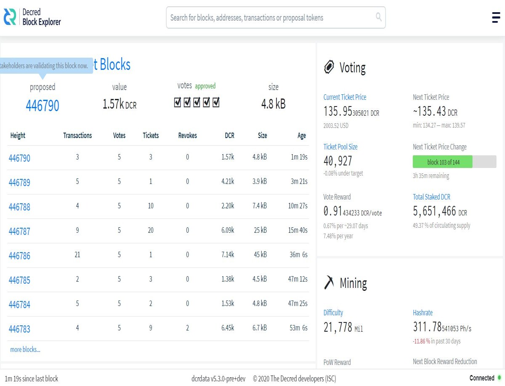Open block 446788 in table
505x386 pixels.
tap(19, 207)
